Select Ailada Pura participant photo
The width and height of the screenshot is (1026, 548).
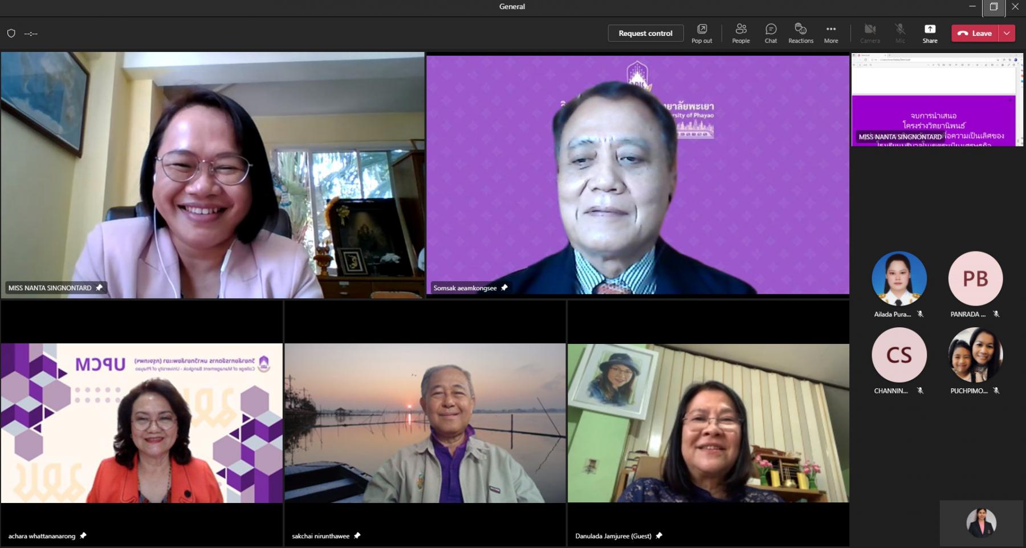coord(899,279)
